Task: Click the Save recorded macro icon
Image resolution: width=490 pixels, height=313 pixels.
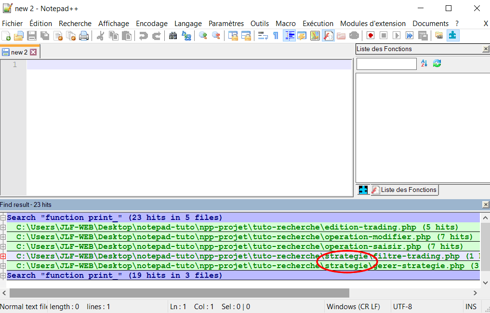Action: pyautogui.click(x=423, y=36)
